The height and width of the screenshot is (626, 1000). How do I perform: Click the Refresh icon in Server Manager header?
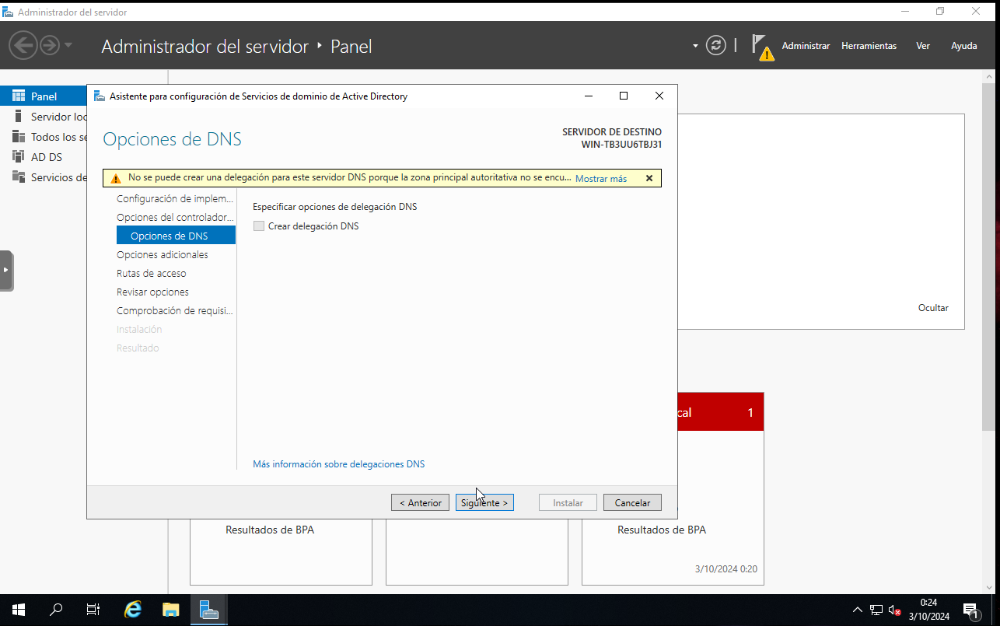(716, 45)
